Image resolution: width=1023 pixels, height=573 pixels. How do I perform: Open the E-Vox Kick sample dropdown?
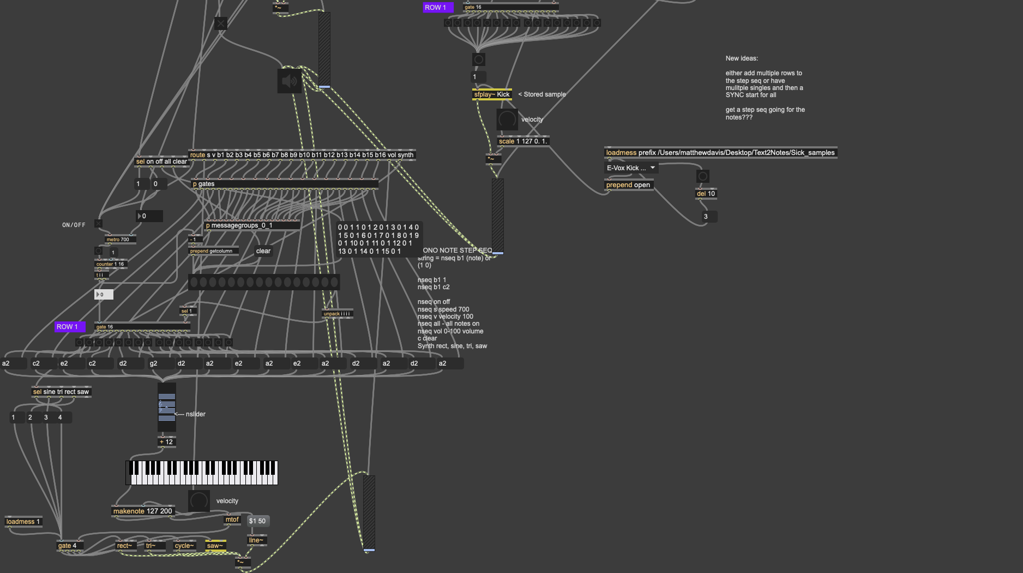coord(631,168)
